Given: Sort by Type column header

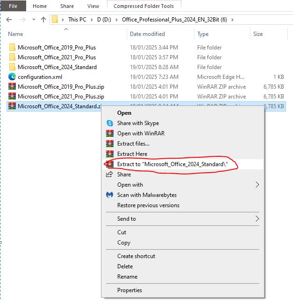Looking at the screenshot, I should point(203,34).
